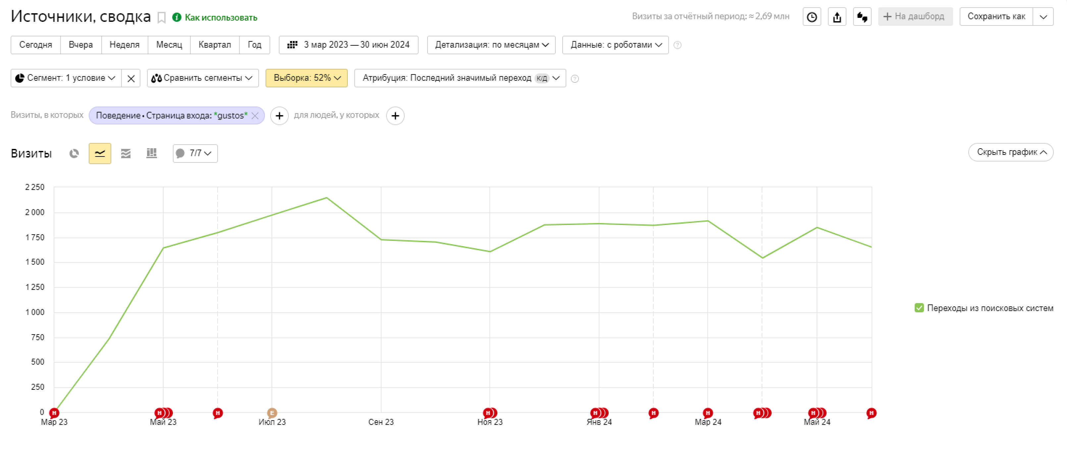This screenshot has width=1067, height=452.
Task: Clear the segment with X button
Action: [x=131, y=78]
